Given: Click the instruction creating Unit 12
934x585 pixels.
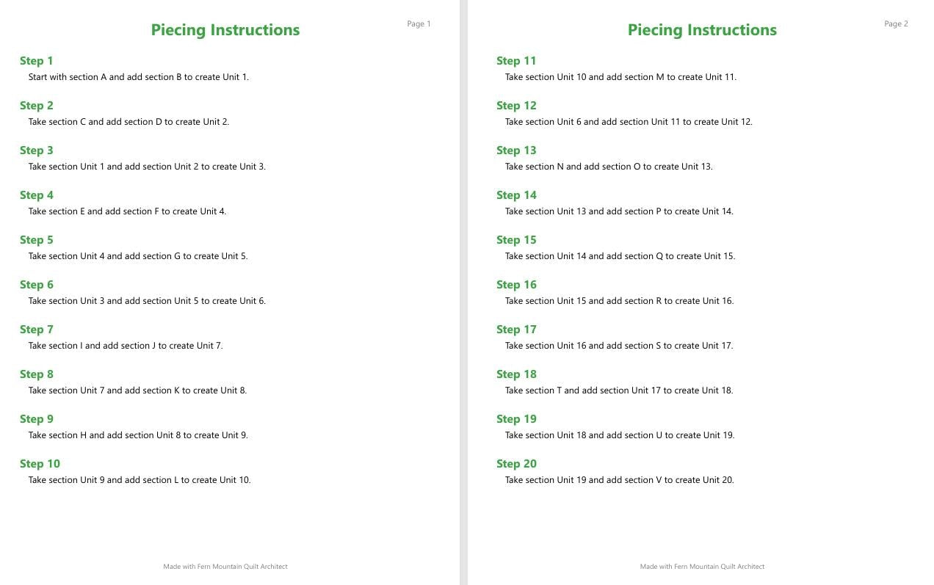Looking at the screenshot, I should click(x=629, y=122).
